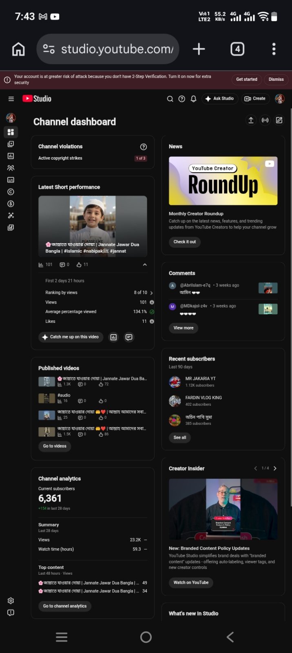The height and width of the screenshot is (653, 292).
Task: Tap the Android back button
Action: pyautogui.click(x=230, y=637)
